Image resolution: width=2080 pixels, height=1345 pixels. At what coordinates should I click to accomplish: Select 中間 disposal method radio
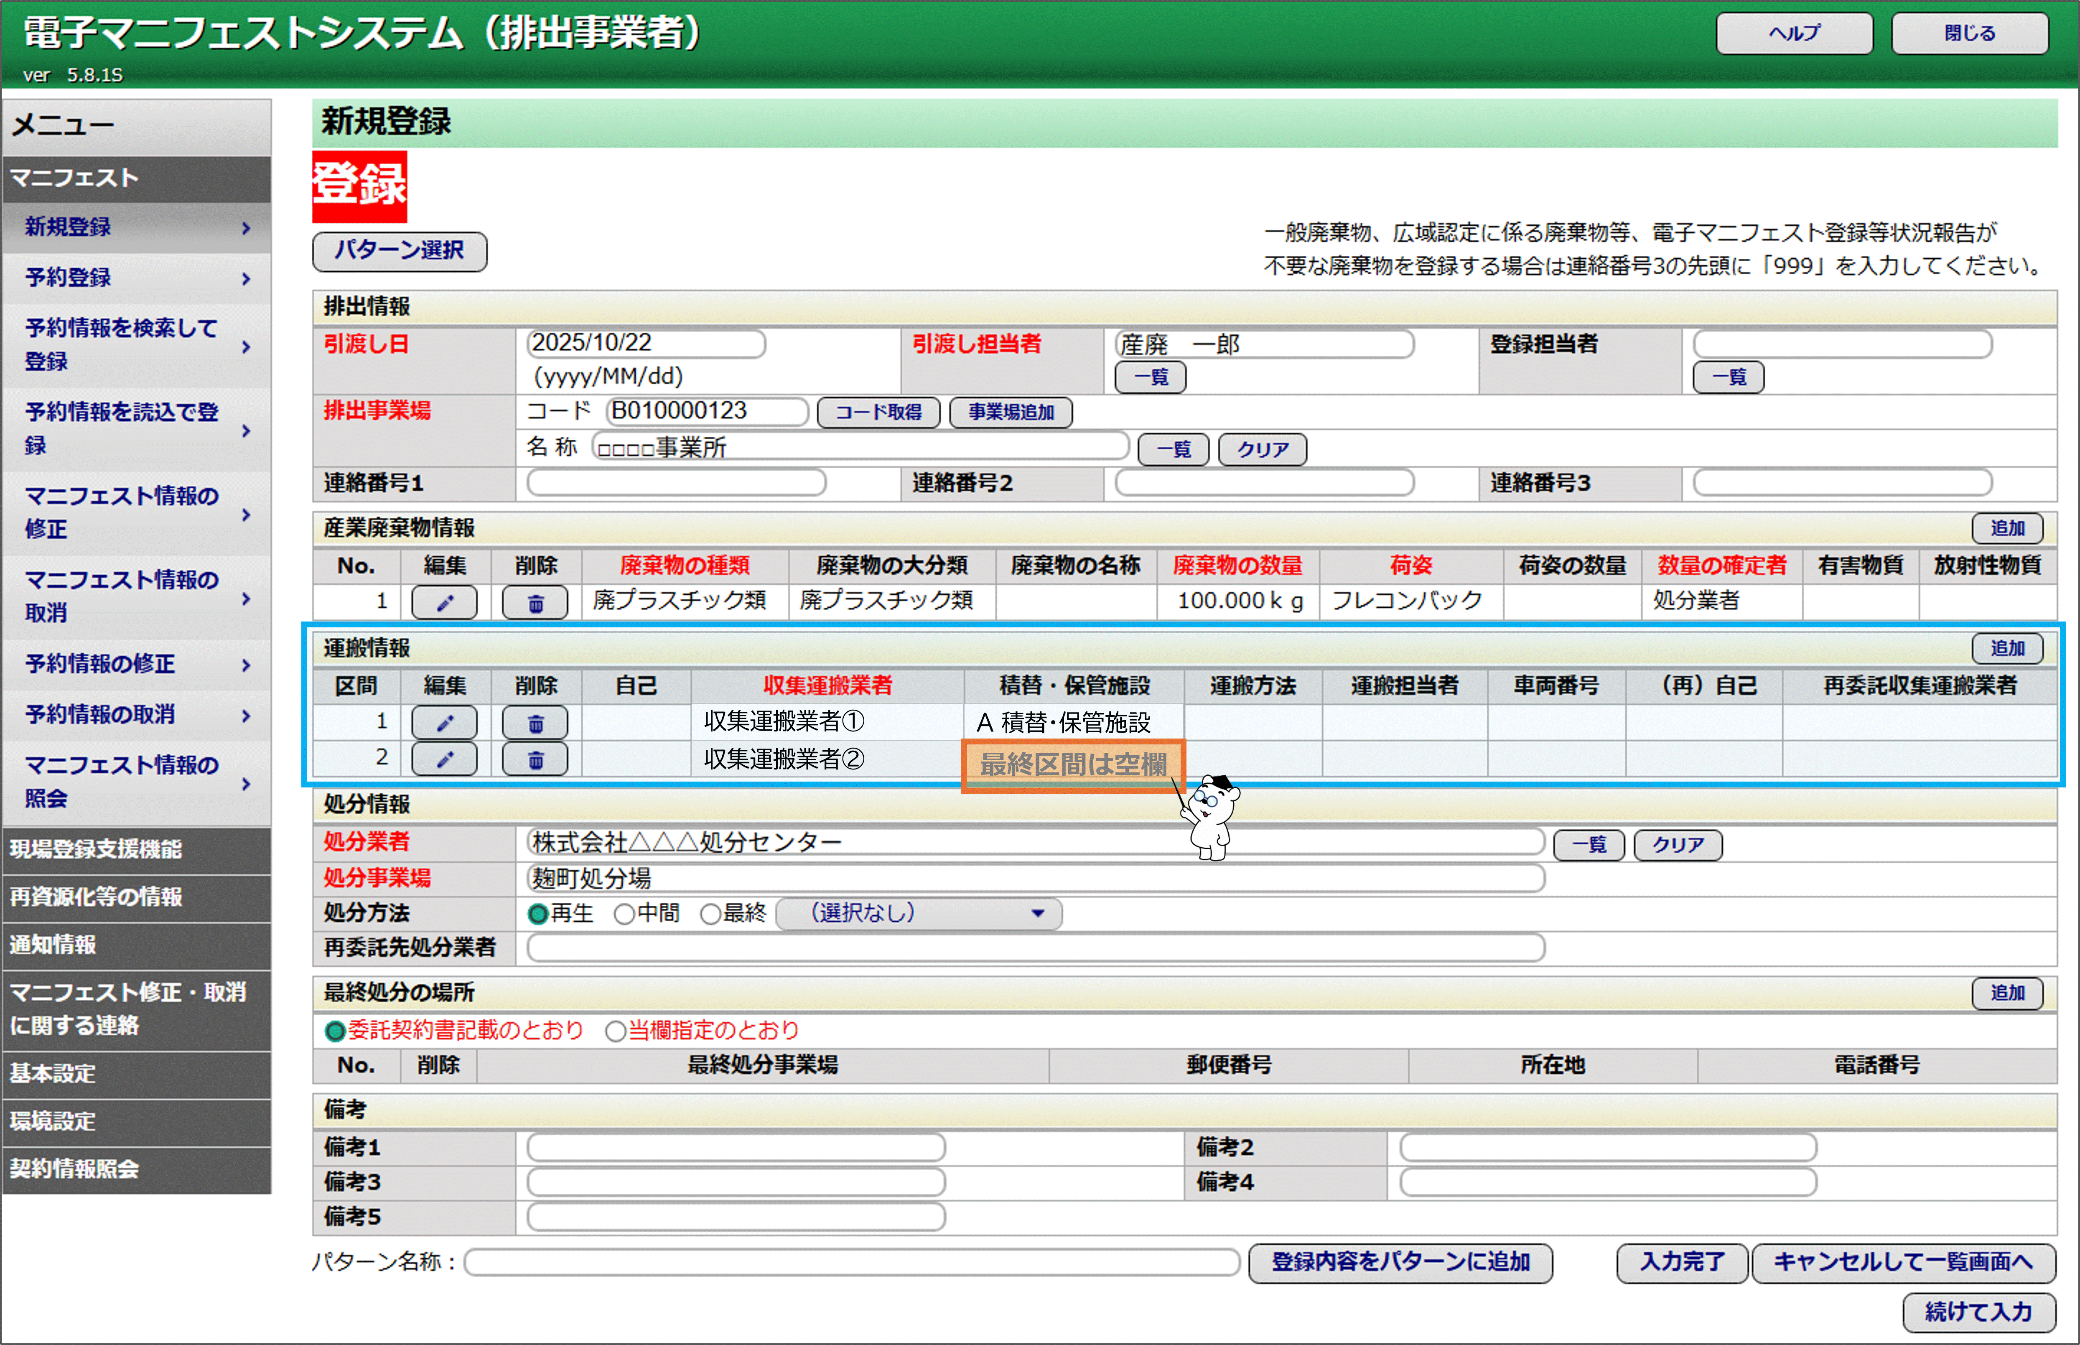tap(624, 914)
